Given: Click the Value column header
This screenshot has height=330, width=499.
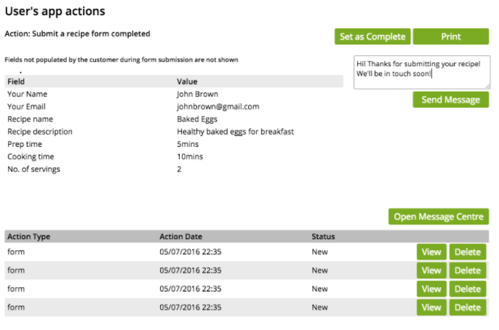Looking at the screenshot, I should (187, 81).
